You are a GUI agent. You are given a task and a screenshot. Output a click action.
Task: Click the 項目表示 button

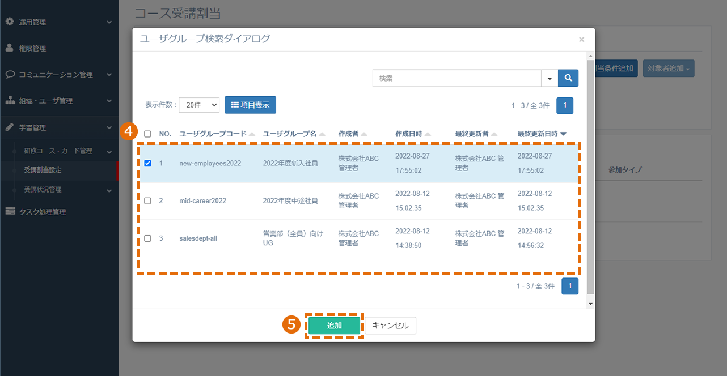pos(250,105)
